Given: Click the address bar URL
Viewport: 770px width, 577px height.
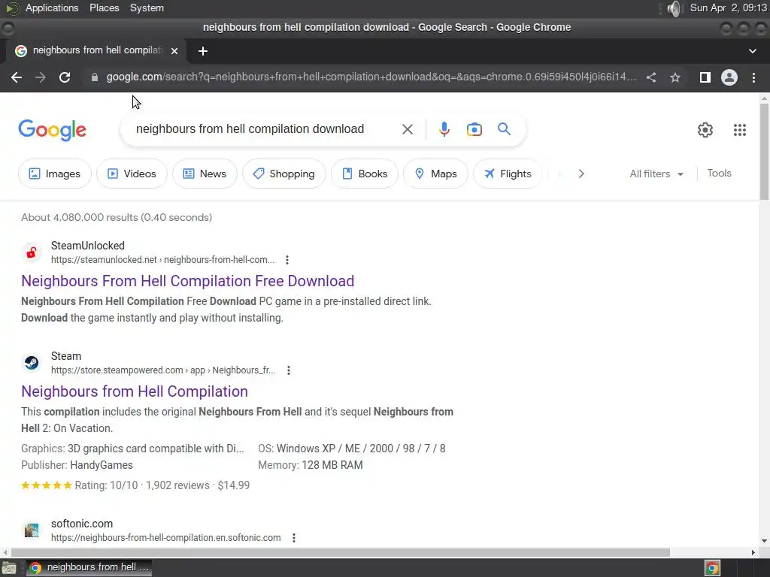Looking at the screenshot, I should pos(371,77).
